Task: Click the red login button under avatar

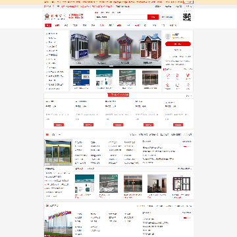Action: (x=178, y=44)
